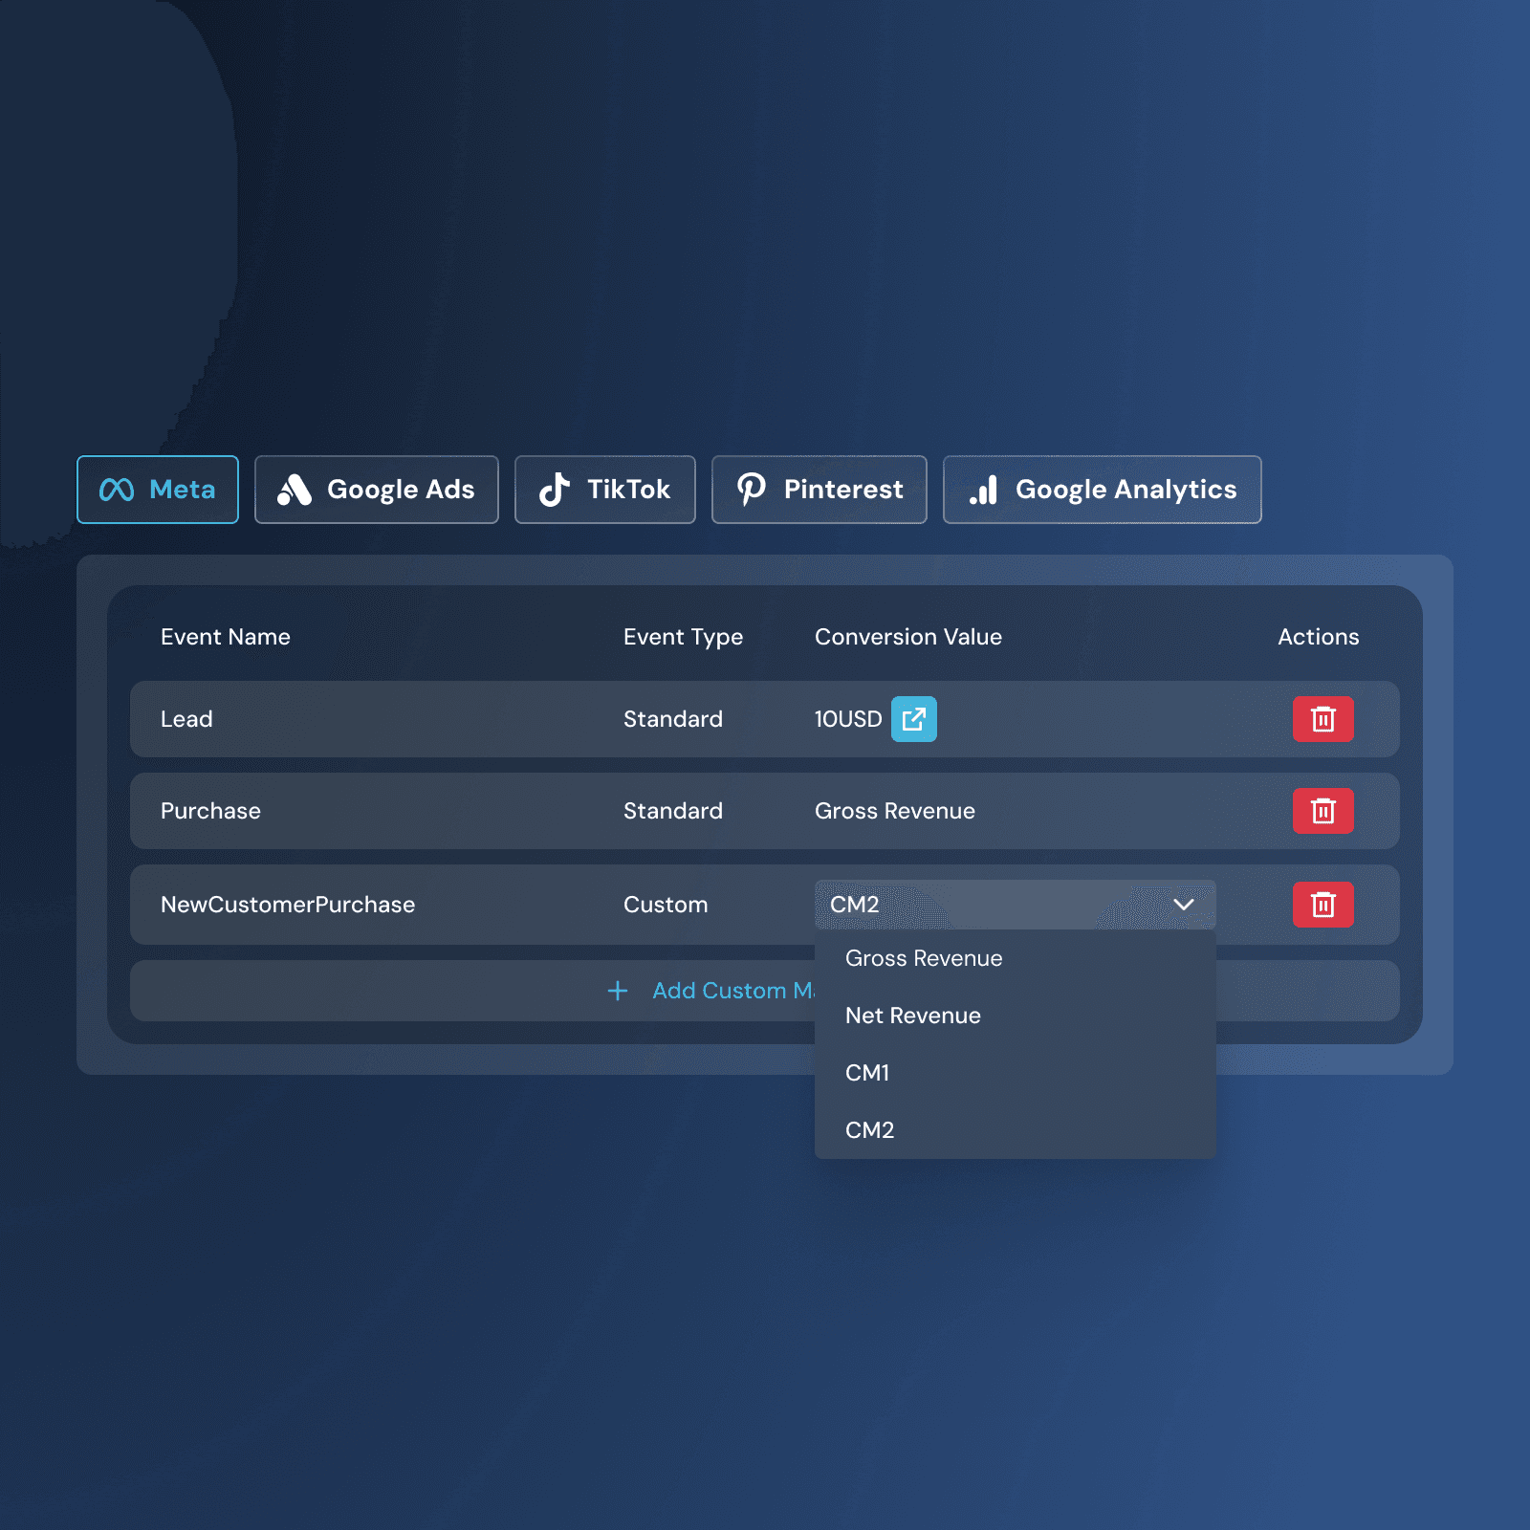Delete the NewCustomerPurchase event row
This screenshot has height=1530, width=1530.
click(x=1323, y=905)
